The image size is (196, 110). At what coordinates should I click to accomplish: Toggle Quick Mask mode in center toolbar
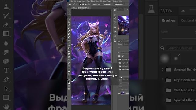(69, 86)
